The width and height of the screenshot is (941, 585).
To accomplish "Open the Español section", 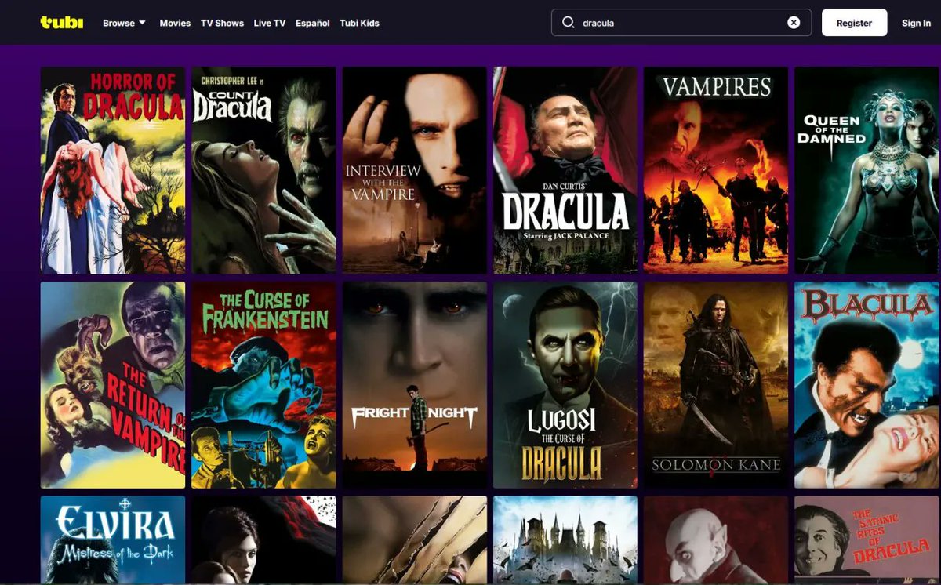I will pos(312,23).
